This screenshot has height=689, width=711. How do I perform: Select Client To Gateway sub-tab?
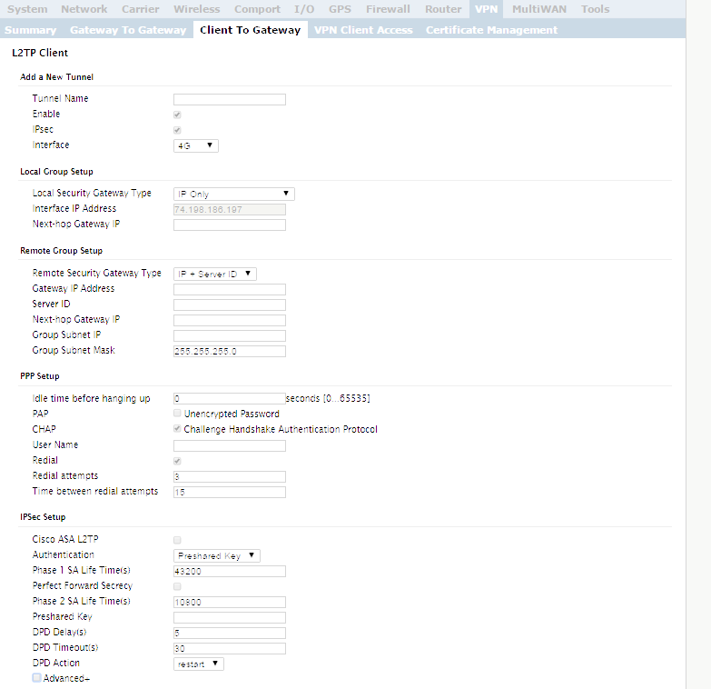coord(251,30)
